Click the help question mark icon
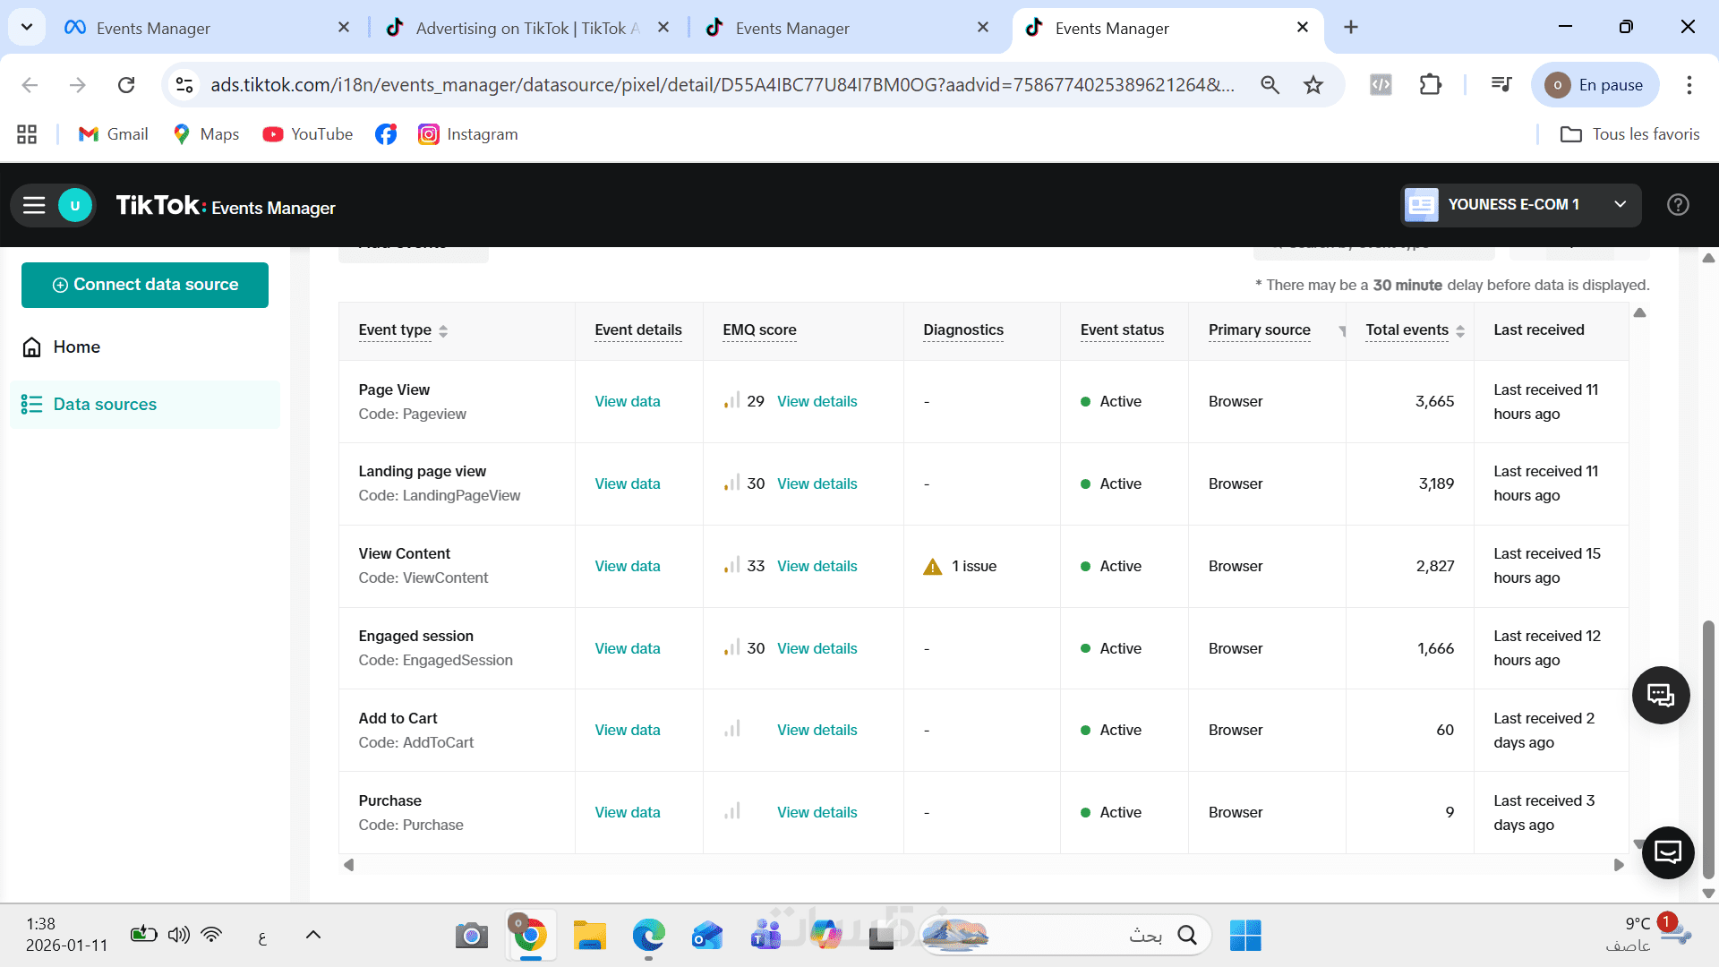 [x=1678, y=205]
